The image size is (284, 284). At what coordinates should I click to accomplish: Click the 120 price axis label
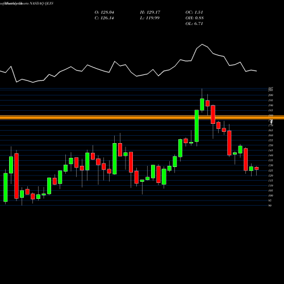tap(270, 176)
